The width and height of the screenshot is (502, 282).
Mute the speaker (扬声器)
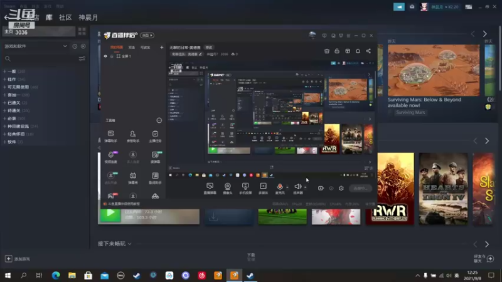coord(297,189)
